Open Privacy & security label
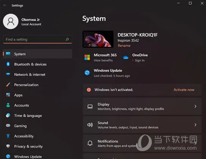Viewport: 206px width, 159px height. 28,146
